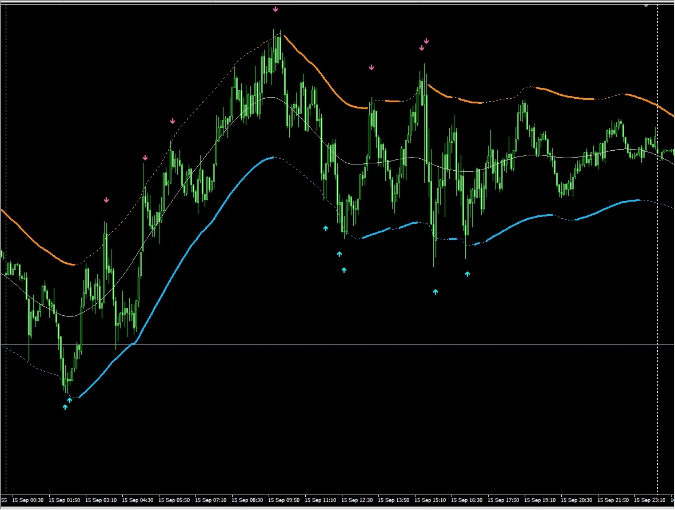This screenshot has height=510, width=675.
Task: Select the "15 Sep 00:30" time axis label
Action: point(28,500)
